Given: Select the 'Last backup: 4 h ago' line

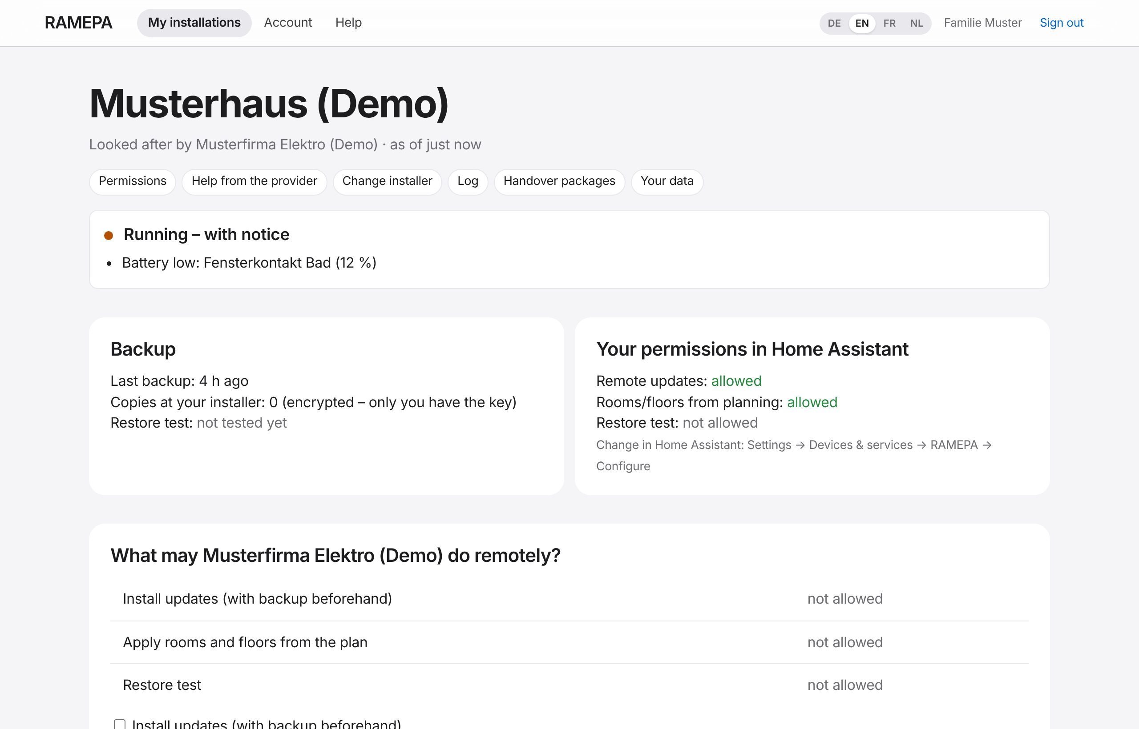Looking at the screenshot, I should click(179, 381).
